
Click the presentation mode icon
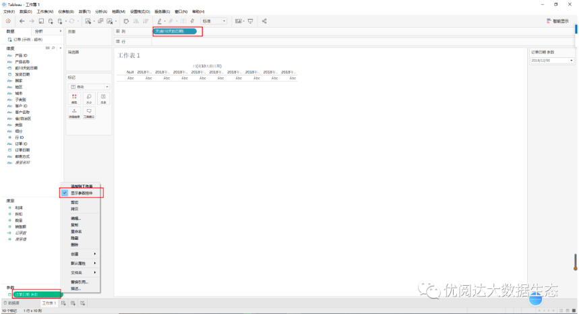[x=250, y=21]
